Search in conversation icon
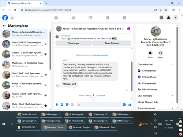 click(161, 53)
